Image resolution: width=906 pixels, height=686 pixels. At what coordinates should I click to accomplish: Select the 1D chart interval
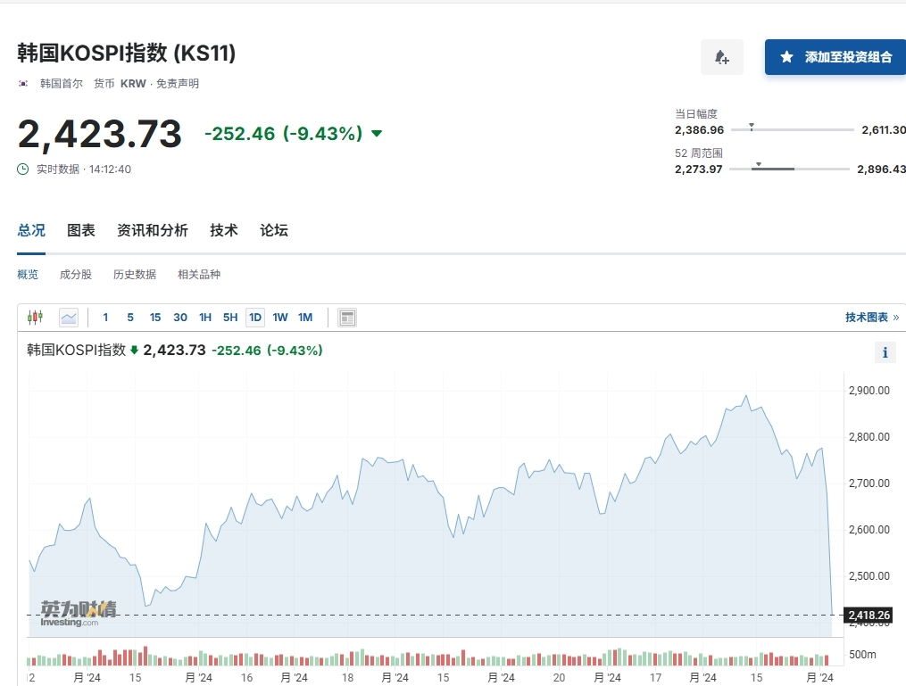pos(255,318)
